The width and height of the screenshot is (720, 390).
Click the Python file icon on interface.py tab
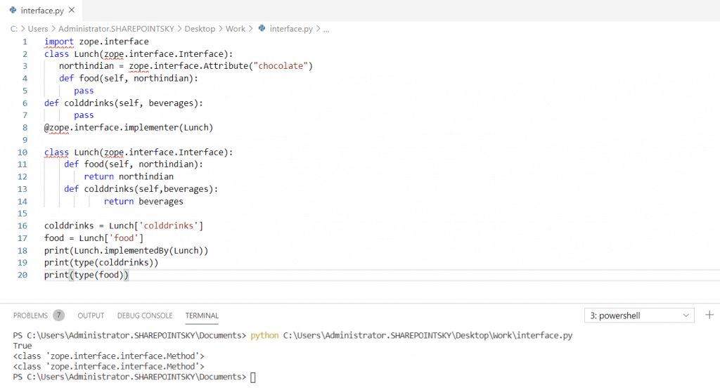pyautogui.click(x=13, y=11)
